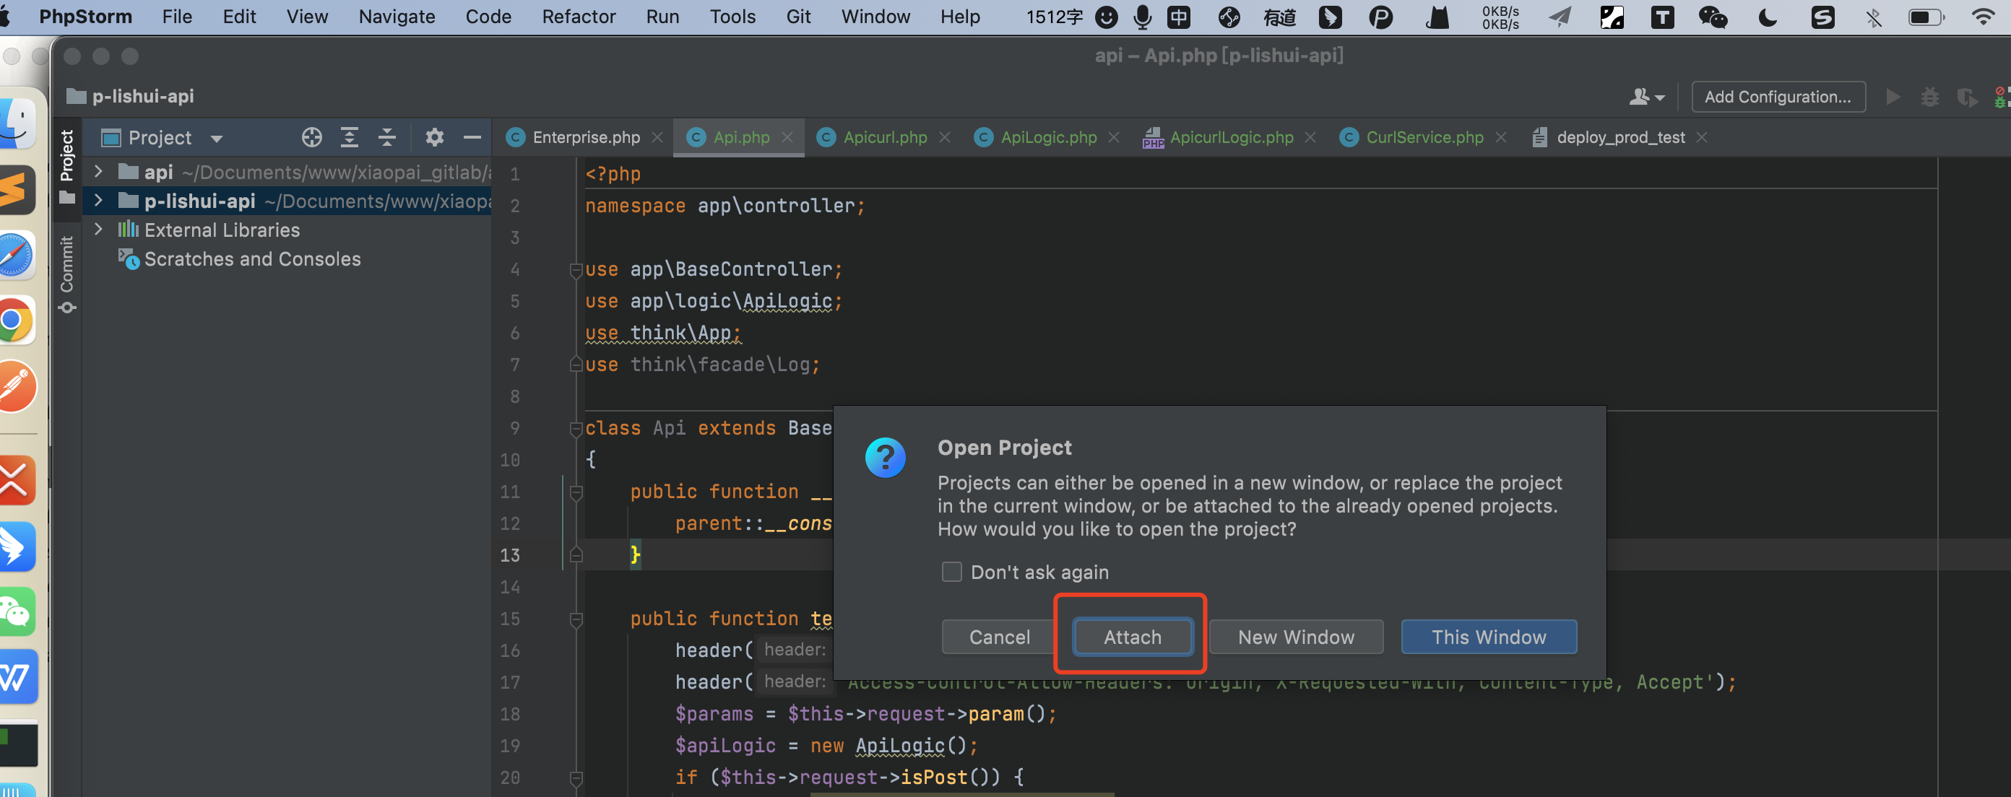Open the Tools menu
Image resolution: width=2011 pixels, height=797 pixels.
click(x=732, y=17)
